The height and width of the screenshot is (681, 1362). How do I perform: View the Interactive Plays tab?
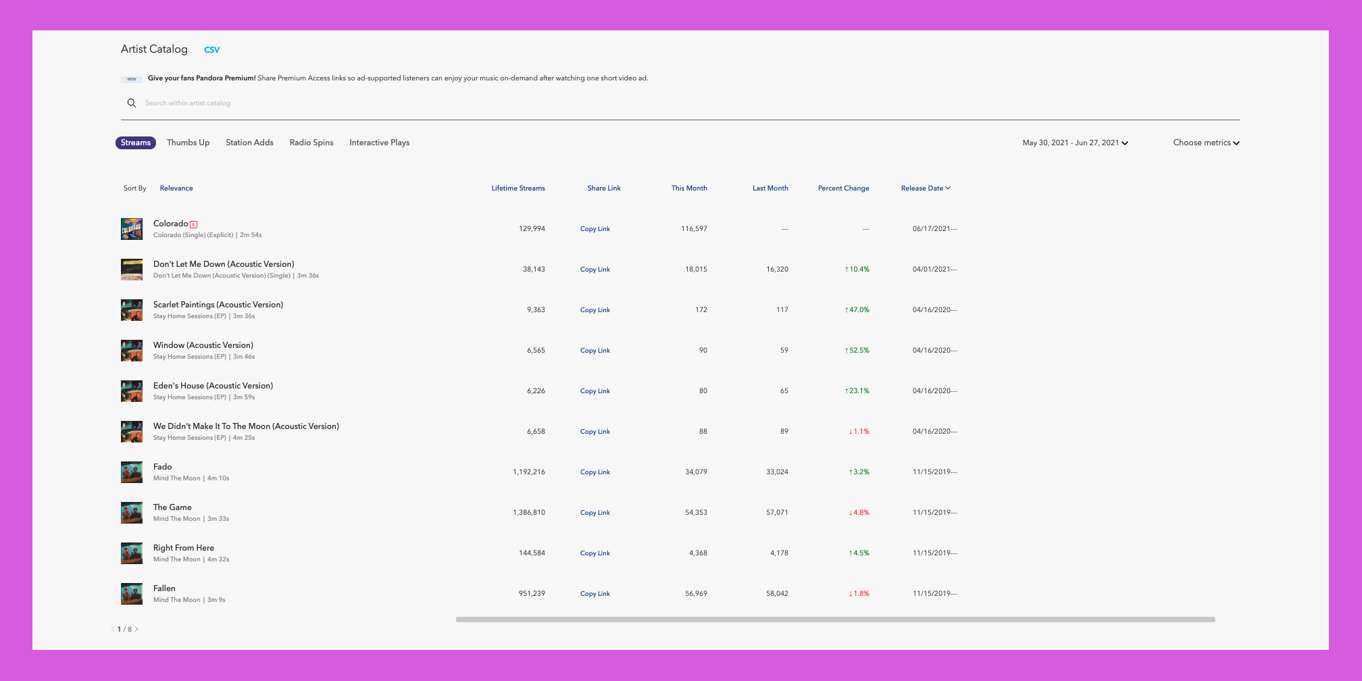pyautogui.click(x=379, y=143)
